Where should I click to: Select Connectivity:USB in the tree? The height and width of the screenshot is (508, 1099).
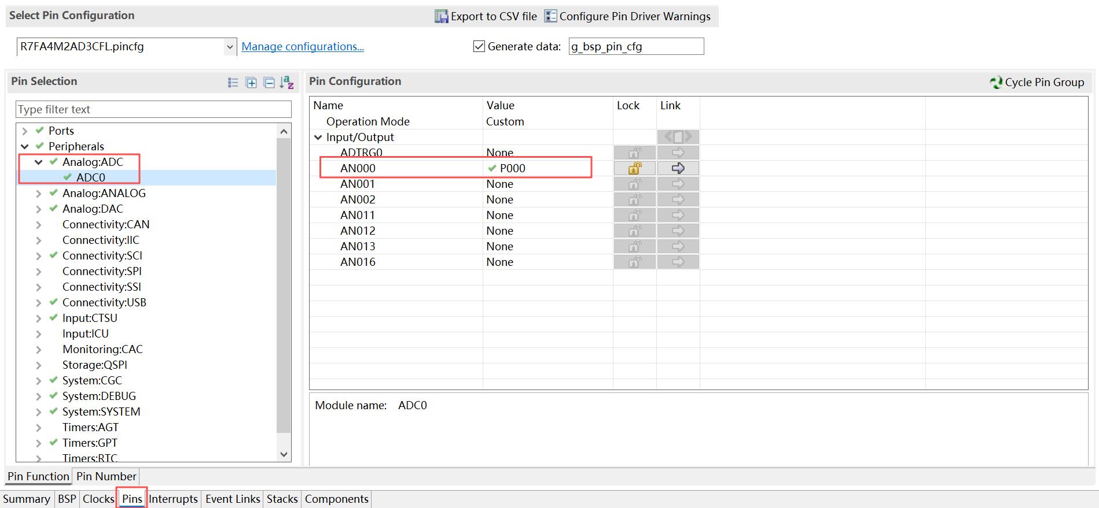(104, 302)
